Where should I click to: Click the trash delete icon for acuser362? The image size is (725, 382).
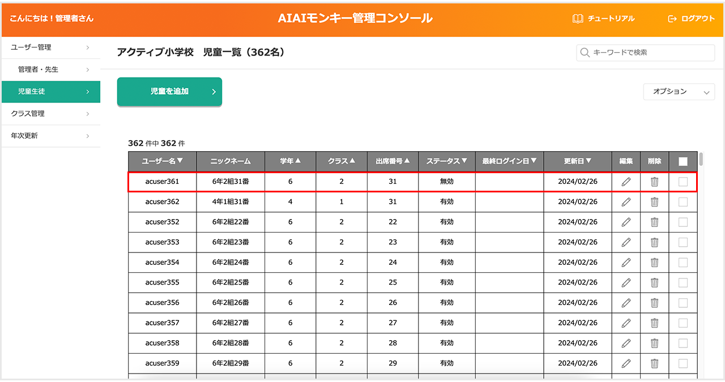(654, 202)
